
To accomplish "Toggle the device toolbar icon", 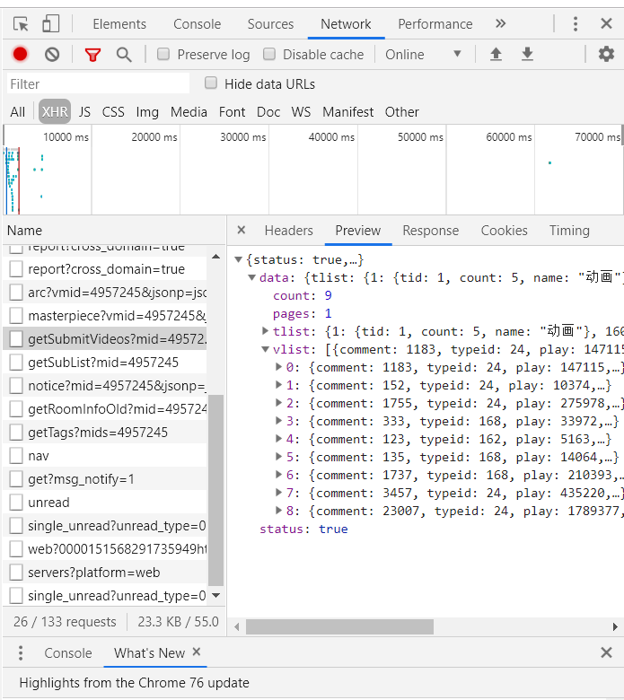I will (x=50, y=23).
